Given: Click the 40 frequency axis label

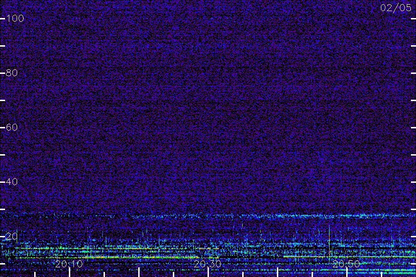Looking at the screenshot, I should click(12, 182).
